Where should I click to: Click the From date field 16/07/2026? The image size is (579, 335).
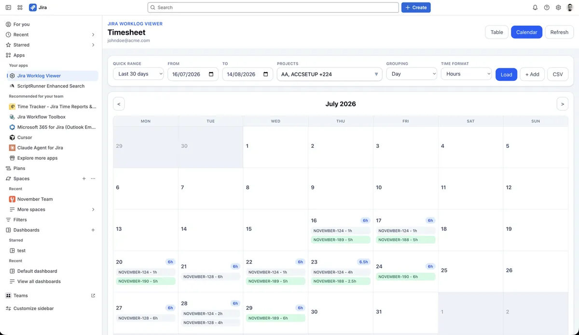[193, 74]
